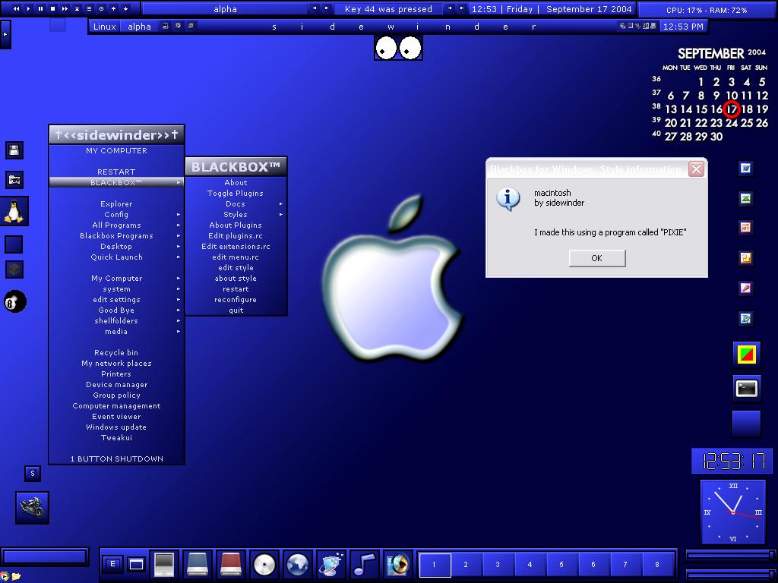Viewport: 778px width, 583px height.
Task: Select MY COMPUTER in the sidewinder menu
Action: pos(116,151)
